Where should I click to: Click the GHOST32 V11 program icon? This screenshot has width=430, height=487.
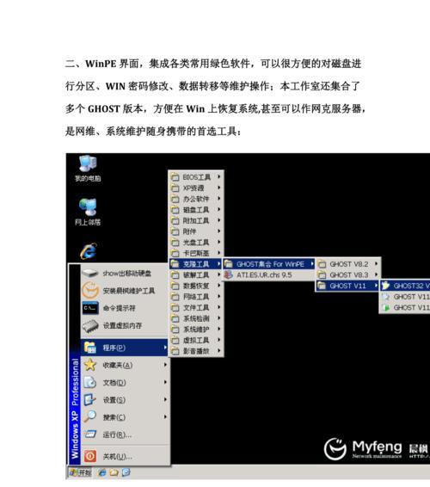click(385, 285)
